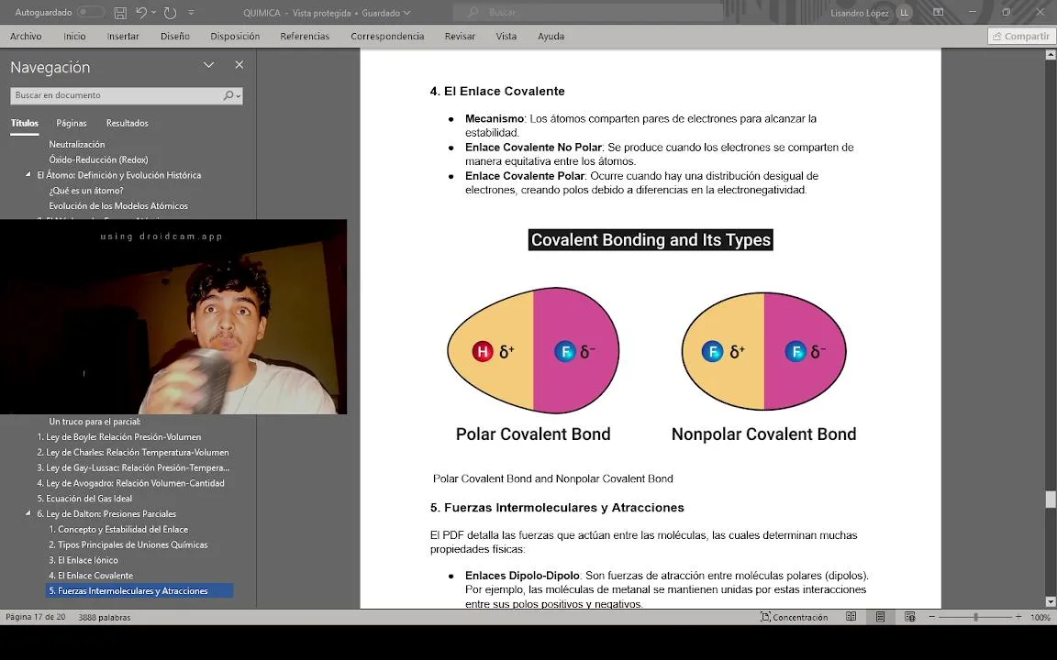Image resolution: width=1057 pixels, height=660 pixels.
Task: Go to Un truco para el parcial heading
Action: coord(95,422)
